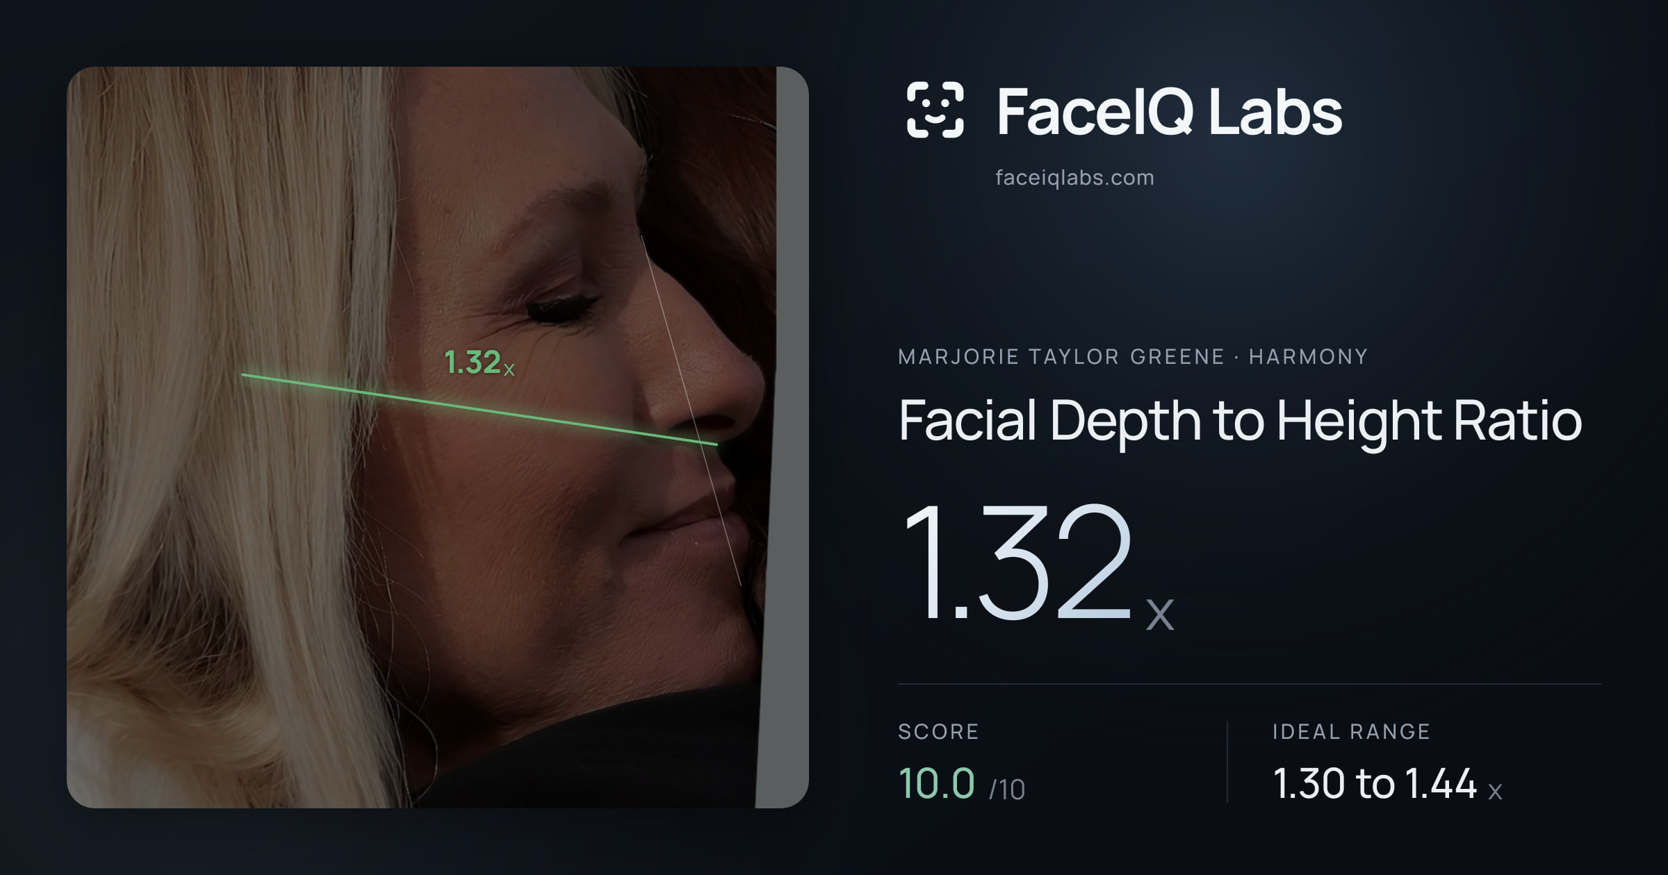This screenshot has height=875, width=1668.
Task: Click the 'MARJORIE TAYLOR GREENE · HARMONY' label
Action: coord(1133,357)
